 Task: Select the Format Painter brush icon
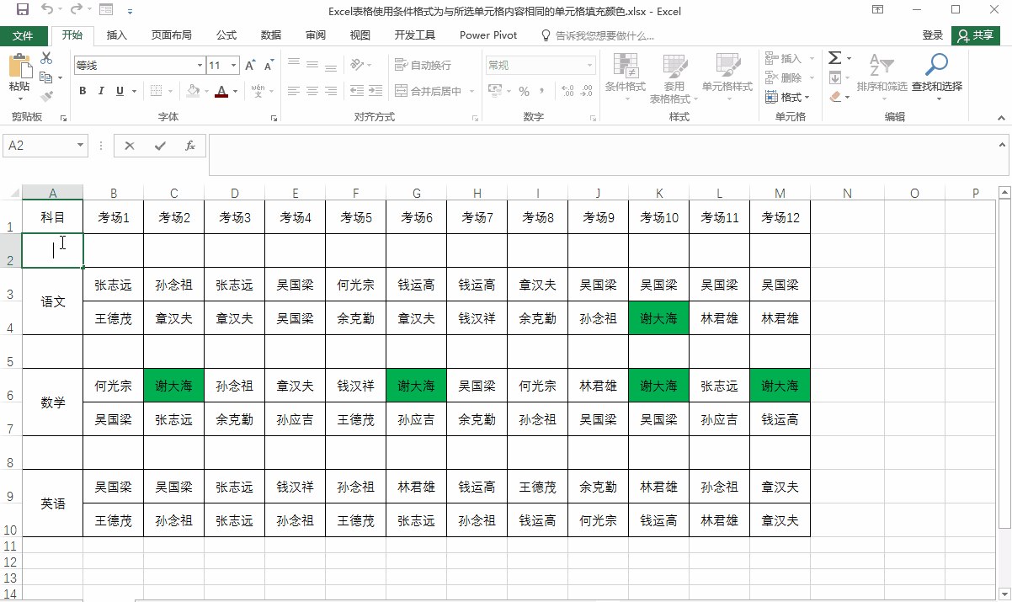[46, 97]
